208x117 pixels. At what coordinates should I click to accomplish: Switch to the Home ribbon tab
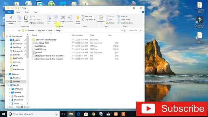point(18,12)
